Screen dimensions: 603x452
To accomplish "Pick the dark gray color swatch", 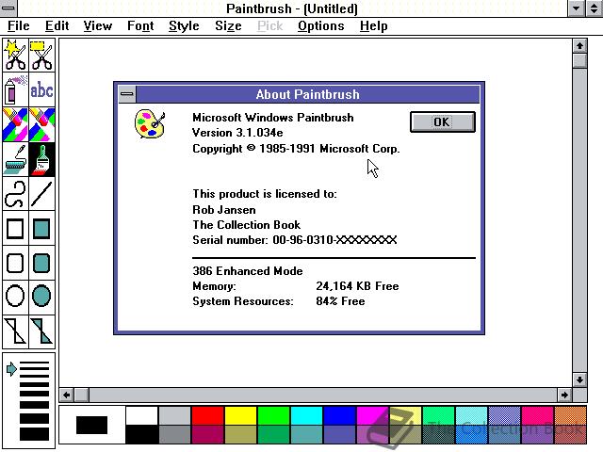I will [x=174, y=434].
